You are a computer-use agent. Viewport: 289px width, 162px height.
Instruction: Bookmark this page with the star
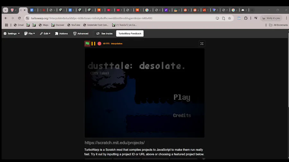coord(230,18)
